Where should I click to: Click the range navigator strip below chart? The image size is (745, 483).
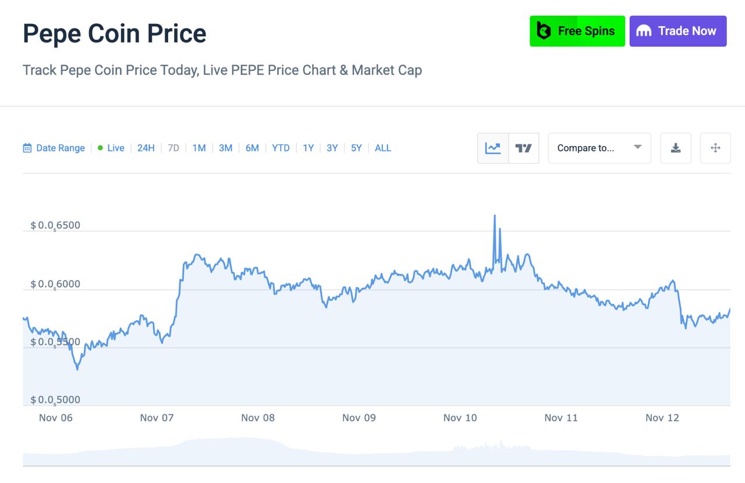(376, 453)
